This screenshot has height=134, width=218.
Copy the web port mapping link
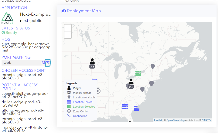click(x=43, y=63)
